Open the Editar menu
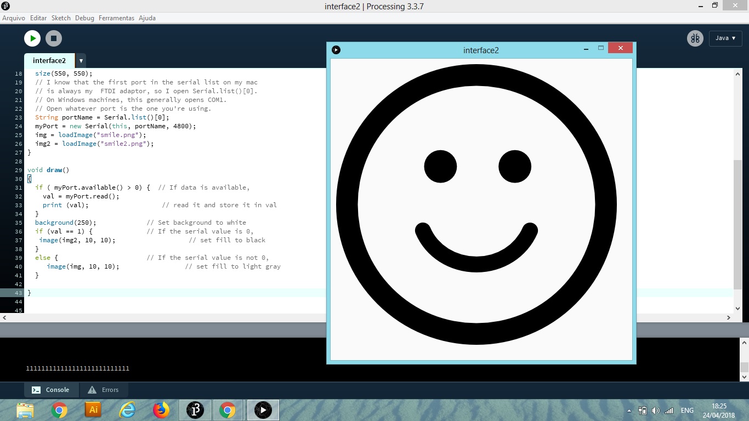 38,18
